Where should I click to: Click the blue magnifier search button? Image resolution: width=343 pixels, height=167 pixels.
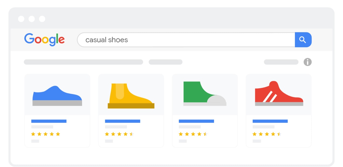point(303,40)
